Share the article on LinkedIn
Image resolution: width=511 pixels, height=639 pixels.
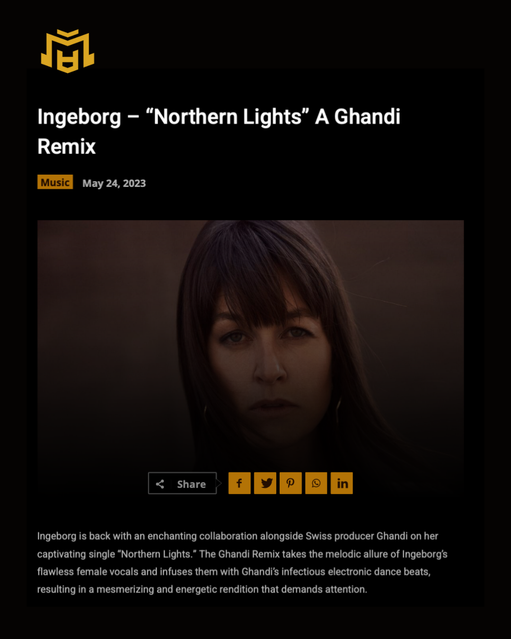pyautogui.click(x=342, y=483)
